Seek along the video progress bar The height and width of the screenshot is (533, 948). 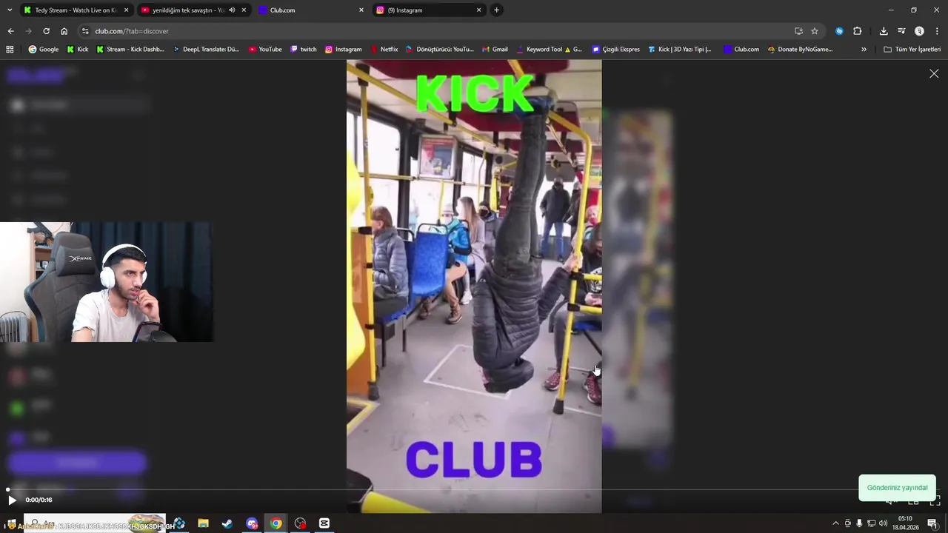474,490
